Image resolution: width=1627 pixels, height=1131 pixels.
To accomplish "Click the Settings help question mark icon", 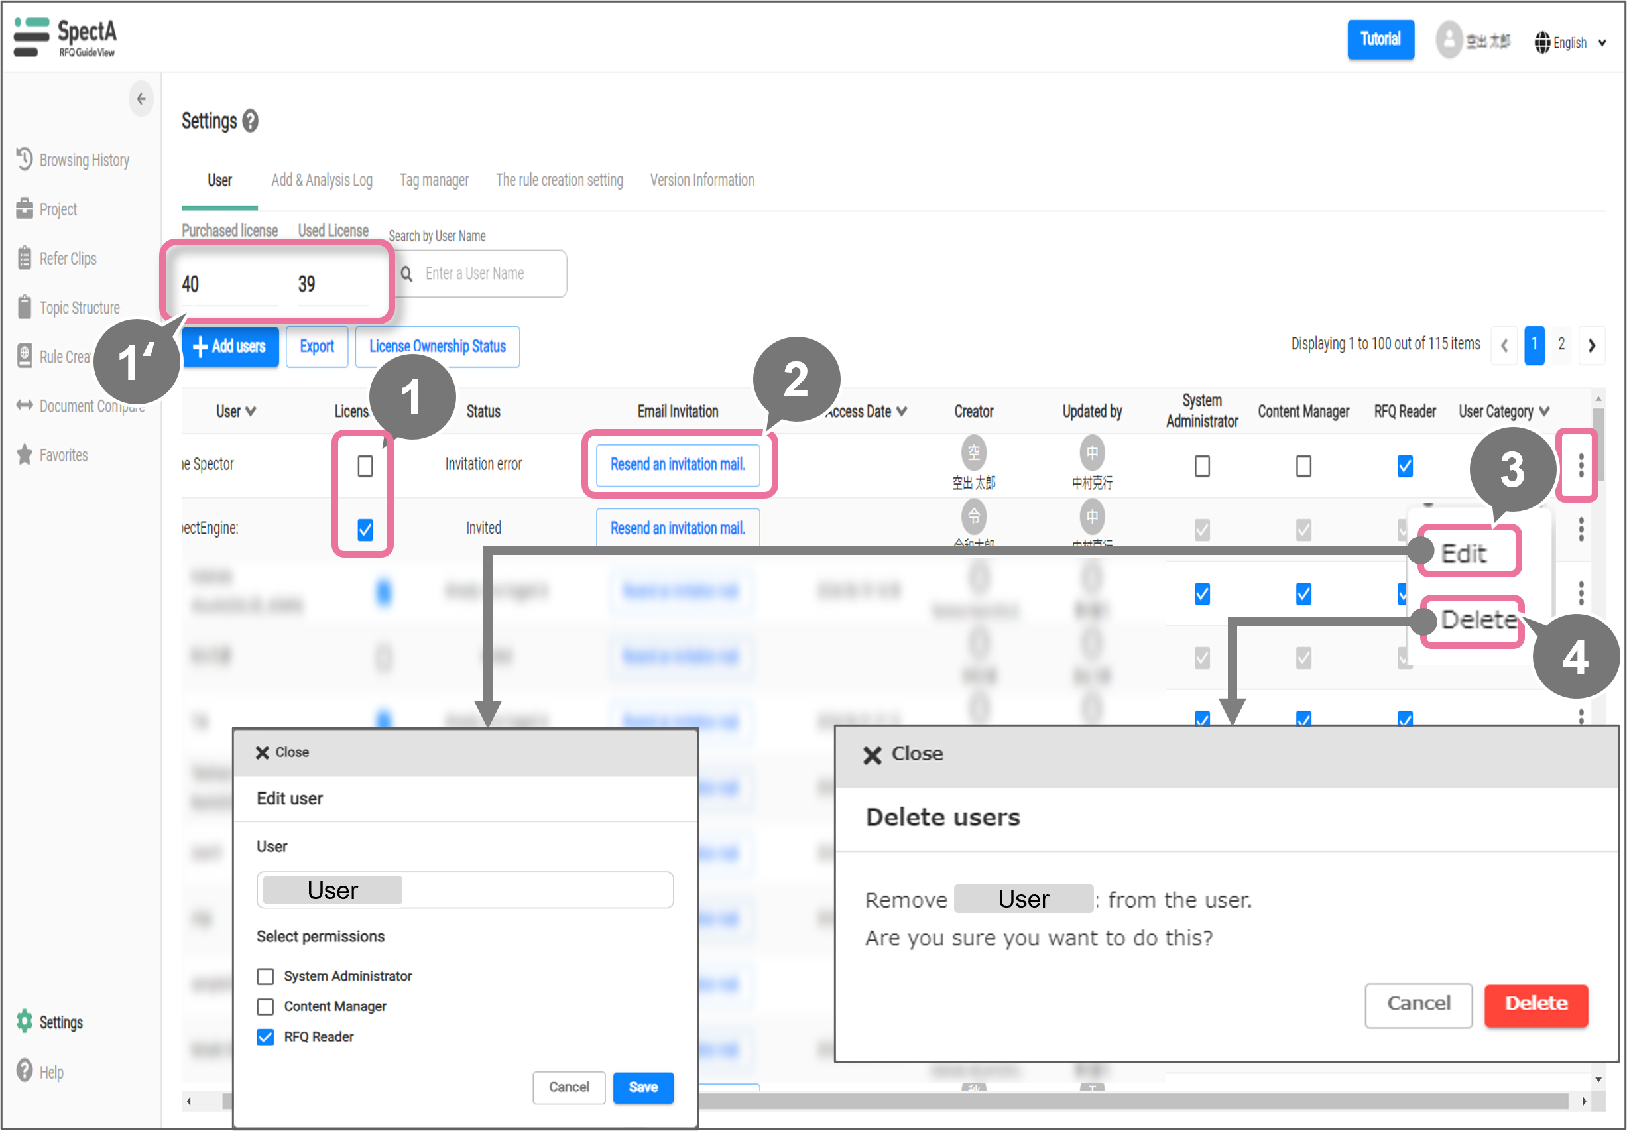I will click(250, 121).
